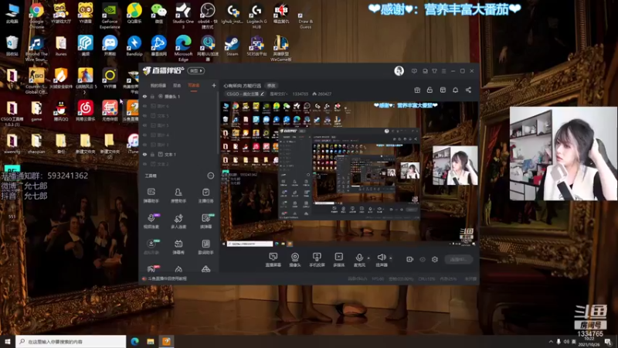Open the gift box icon in header row

417,90
